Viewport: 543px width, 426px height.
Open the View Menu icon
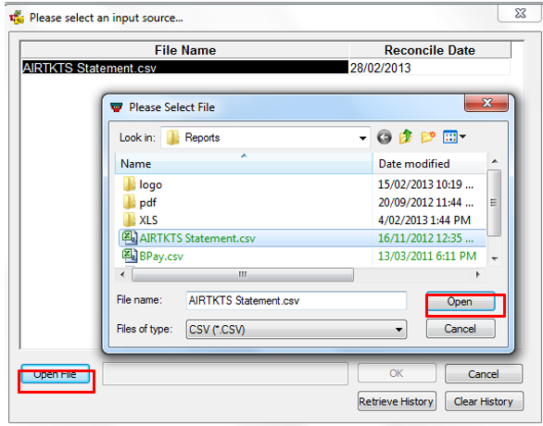(x=449, y=137)
